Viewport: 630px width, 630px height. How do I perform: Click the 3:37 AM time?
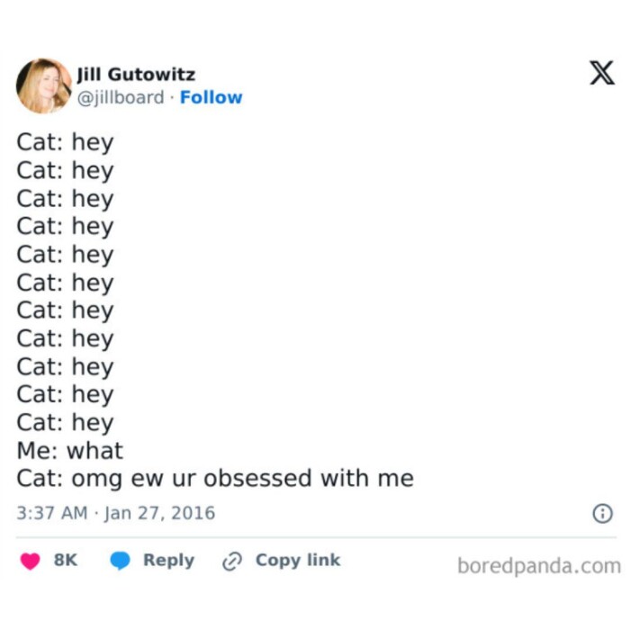tap(52, 513)
